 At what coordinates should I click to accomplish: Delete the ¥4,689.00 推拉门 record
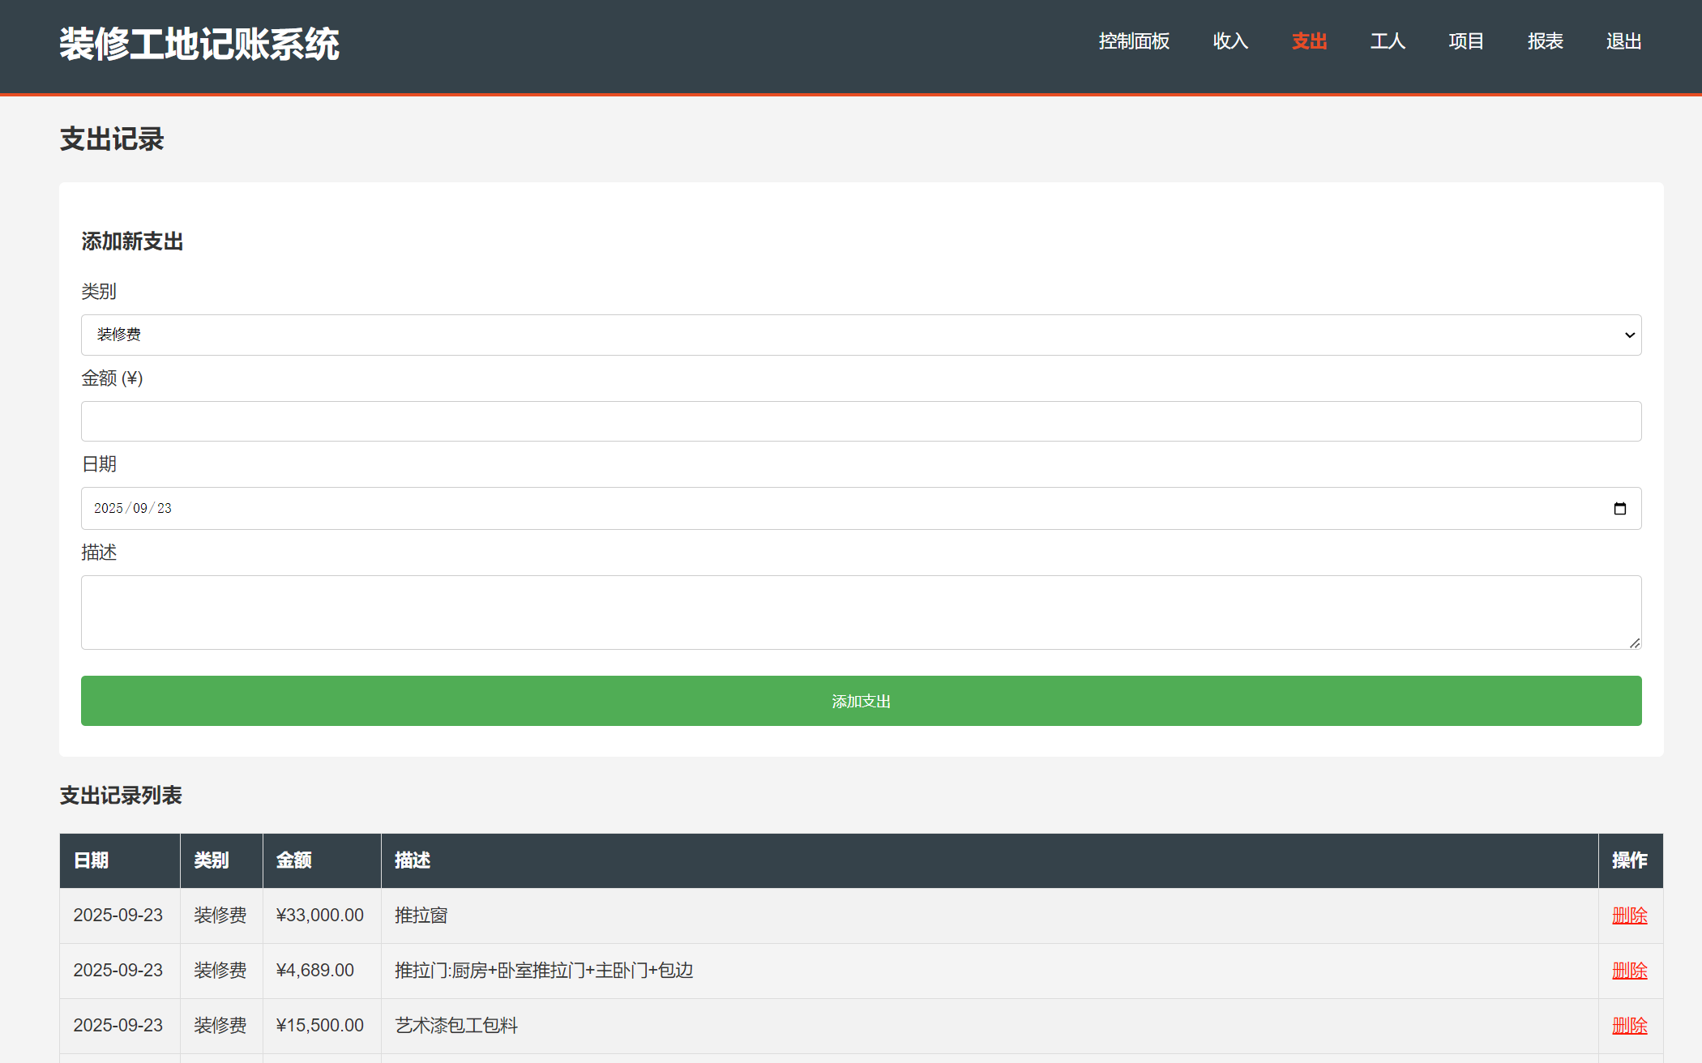coord(1629,971)
